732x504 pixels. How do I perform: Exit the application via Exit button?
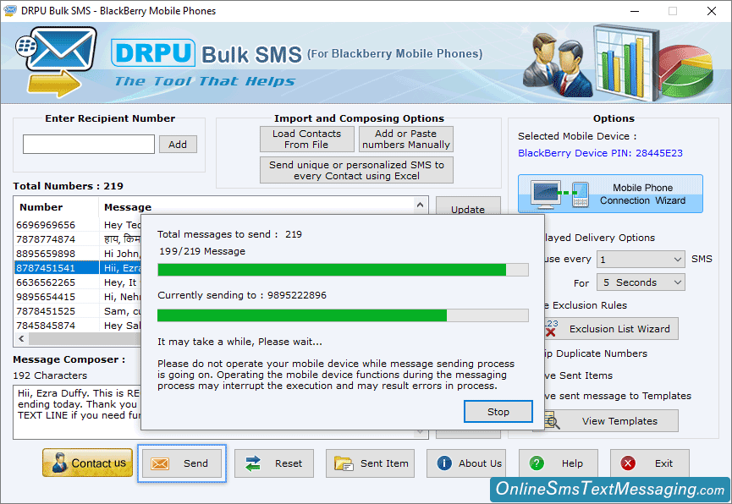coord(650,463)
